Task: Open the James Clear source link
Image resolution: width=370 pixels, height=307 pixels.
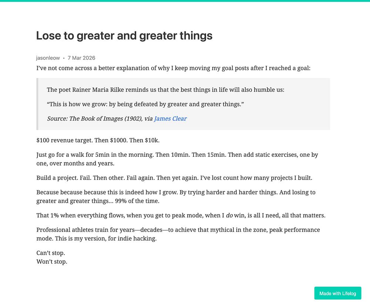Action: pyautogui.click(x=170, y=118)
